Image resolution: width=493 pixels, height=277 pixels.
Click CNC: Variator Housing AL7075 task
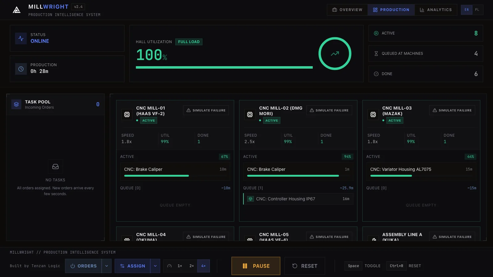click(421, 171)
